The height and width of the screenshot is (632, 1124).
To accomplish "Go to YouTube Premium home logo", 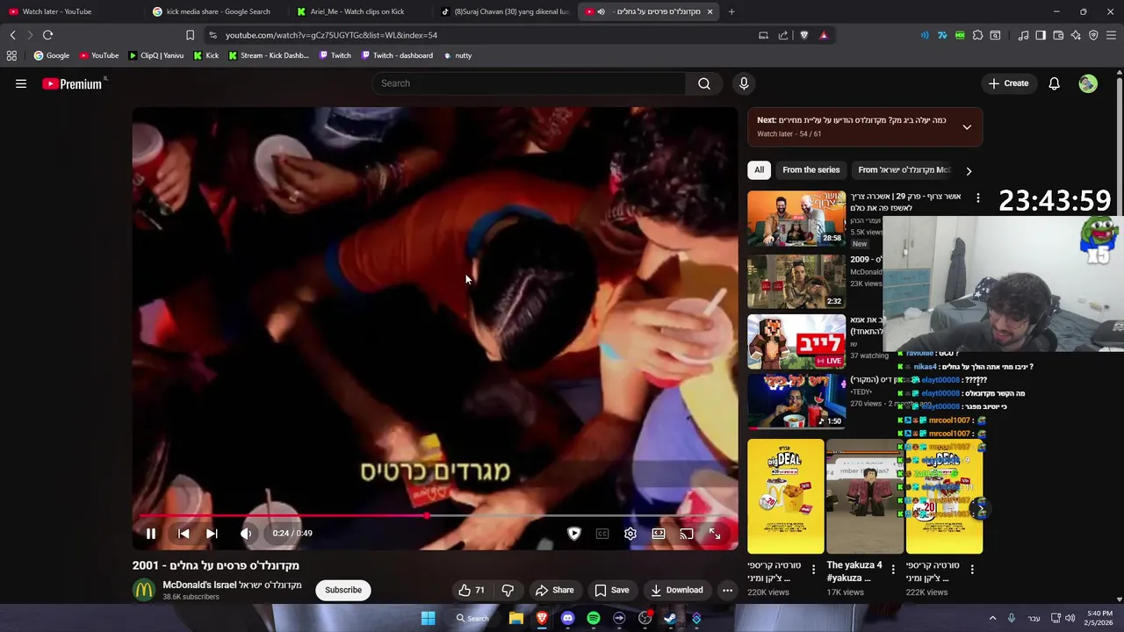I will click(74, 83).
